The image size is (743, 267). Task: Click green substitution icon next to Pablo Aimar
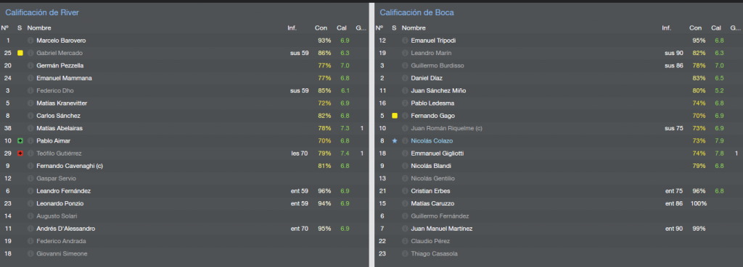[20, 141]
